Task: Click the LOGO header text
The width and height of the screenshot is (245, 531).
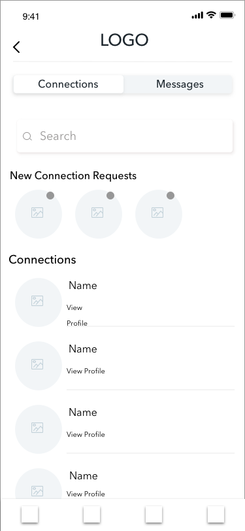Action: 124,40
